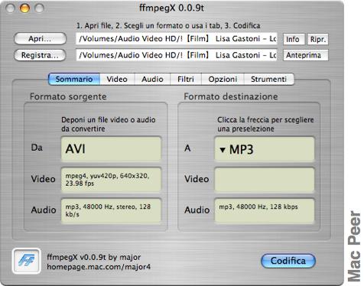Switch to the Sommario tab

point(74,79)
